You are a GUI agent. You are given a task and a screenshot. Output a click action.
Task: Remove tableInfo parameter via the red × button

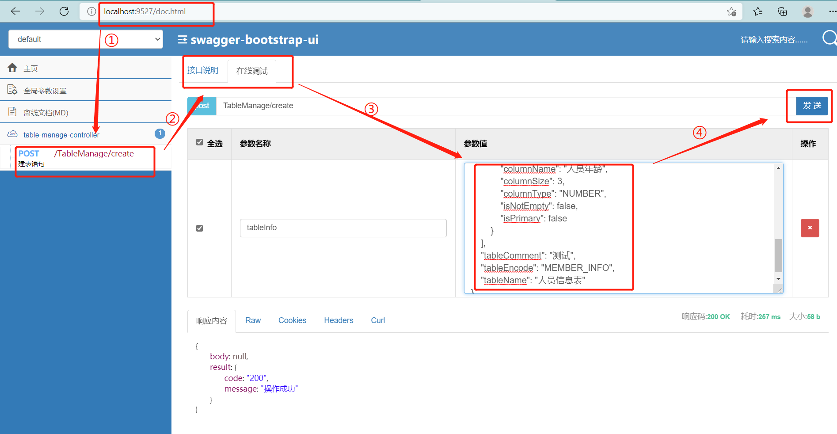pos(810,228)
